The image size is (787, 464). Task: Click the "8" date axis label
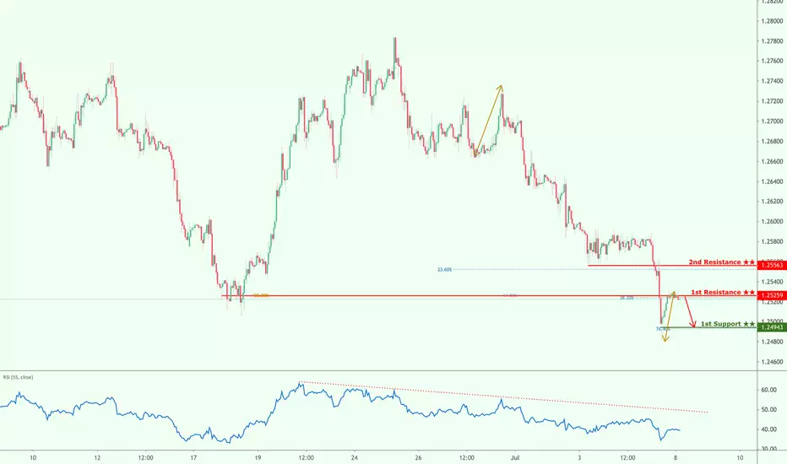tap(676, 458)
